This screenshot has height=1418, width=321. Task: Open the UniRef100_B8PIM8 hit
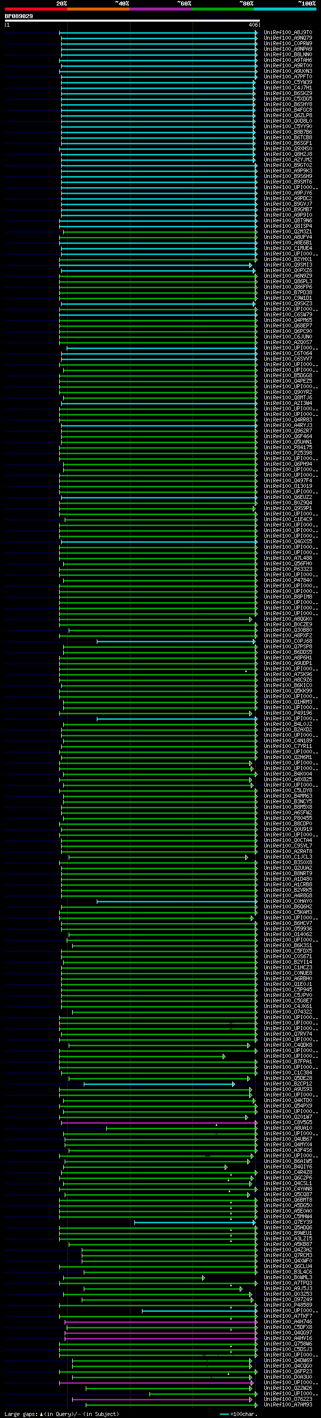tap(287, 597)
